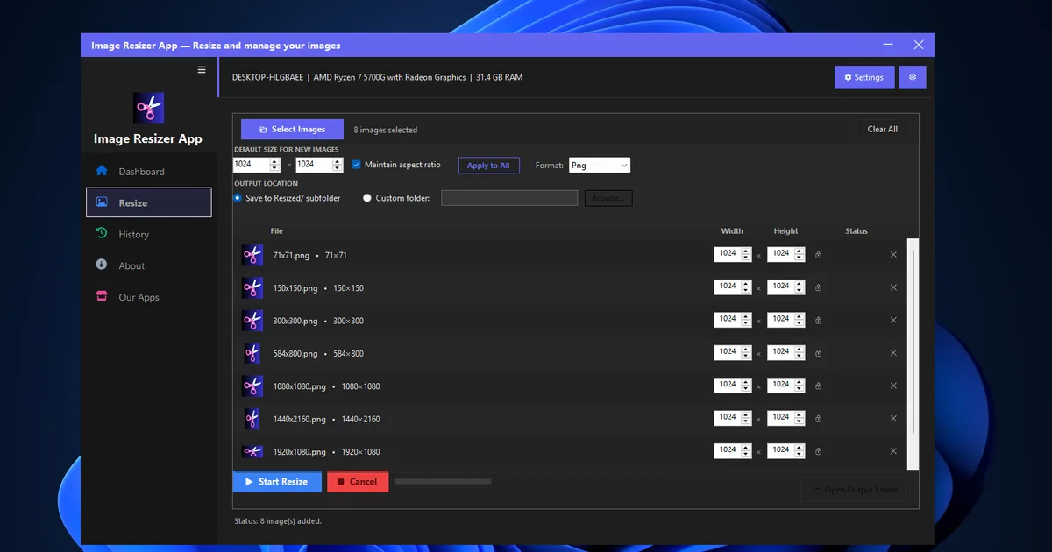Click Apply to All

488,165
